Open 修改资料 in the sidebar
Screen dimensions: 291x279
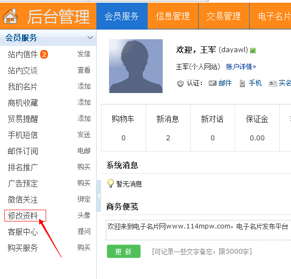click(x=23, y=216)
